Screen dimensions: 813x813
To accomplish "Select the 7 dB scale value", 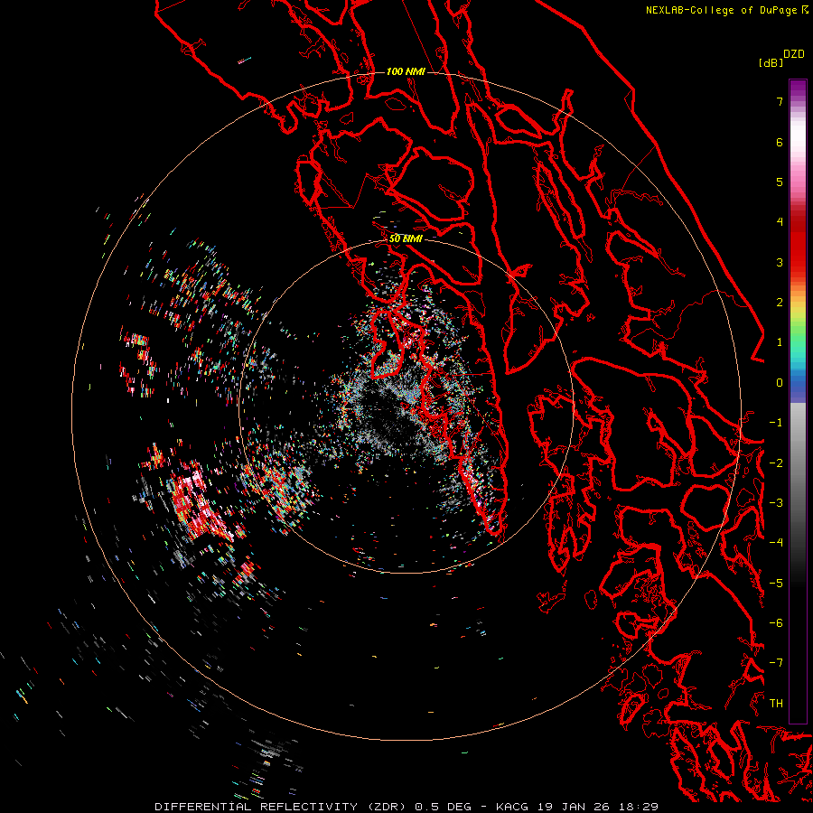I will tap(780, 101).
